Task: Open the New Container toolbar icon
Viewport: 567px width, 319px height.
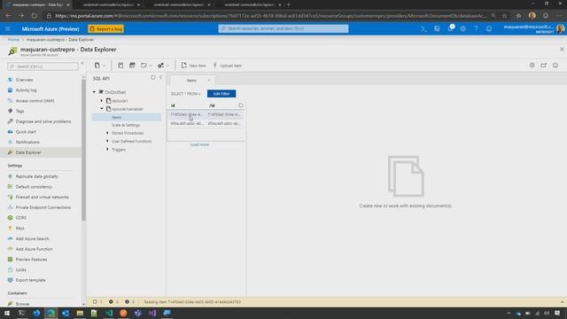Action: point(97,66)
